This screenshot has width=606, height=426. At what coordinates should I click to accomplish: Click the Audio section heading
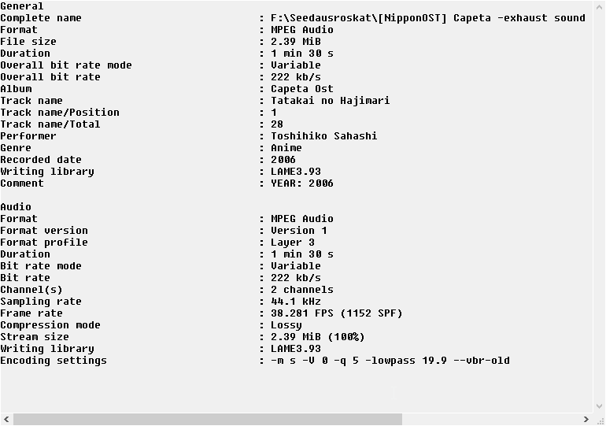tap(17, 207)
